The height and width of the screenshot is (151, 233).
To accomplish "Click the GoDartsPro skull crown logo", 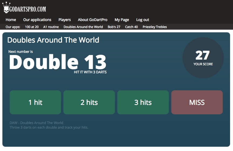I will click(24, 8).
